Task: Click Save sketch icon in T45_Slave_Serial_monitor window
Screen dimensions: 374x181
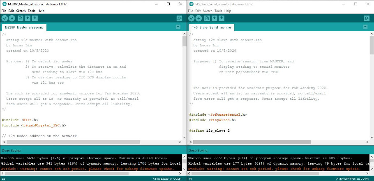Action: (x=222, y=18)
